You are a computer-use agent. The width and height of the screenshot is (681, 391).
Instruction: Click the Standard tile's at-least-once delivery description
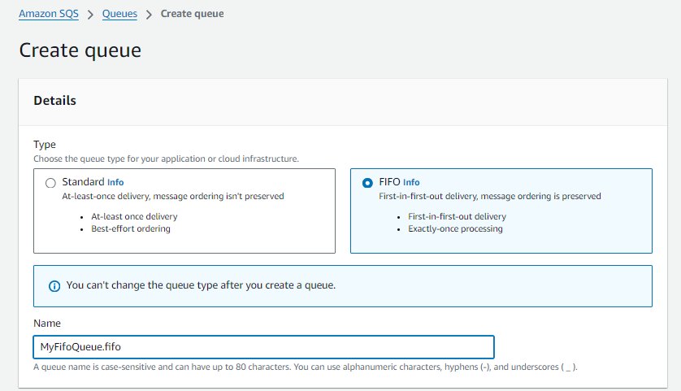(173, 196)
